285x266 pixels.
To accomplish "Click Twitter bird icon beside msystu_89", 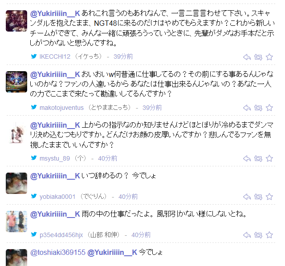I will [34, 158].
